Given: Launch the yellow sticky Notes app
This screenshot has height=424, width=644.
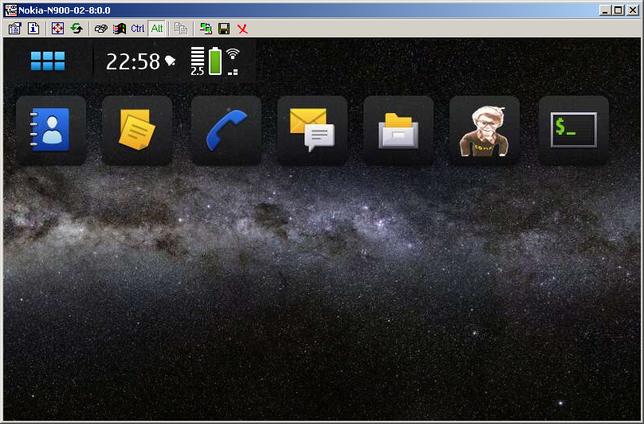Looking at the screenshot, I should 137,130.
